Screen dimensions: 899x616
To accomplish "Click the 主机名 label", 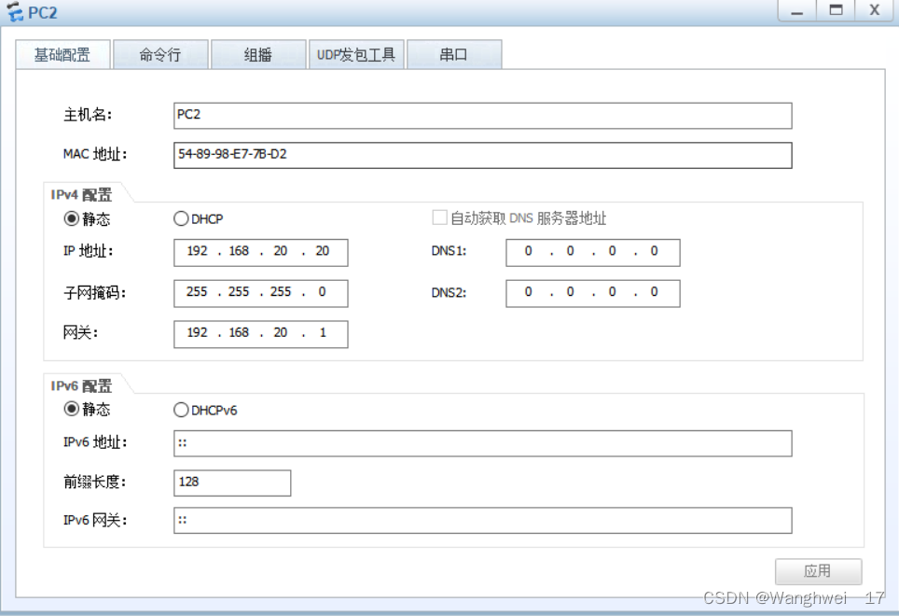I will click(x=87, y=115).
